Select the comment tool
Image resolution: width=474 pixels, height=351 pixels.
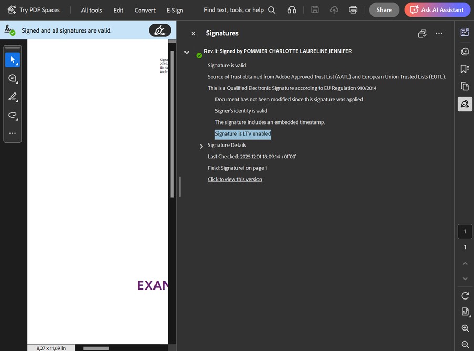(x=13, y=78)
